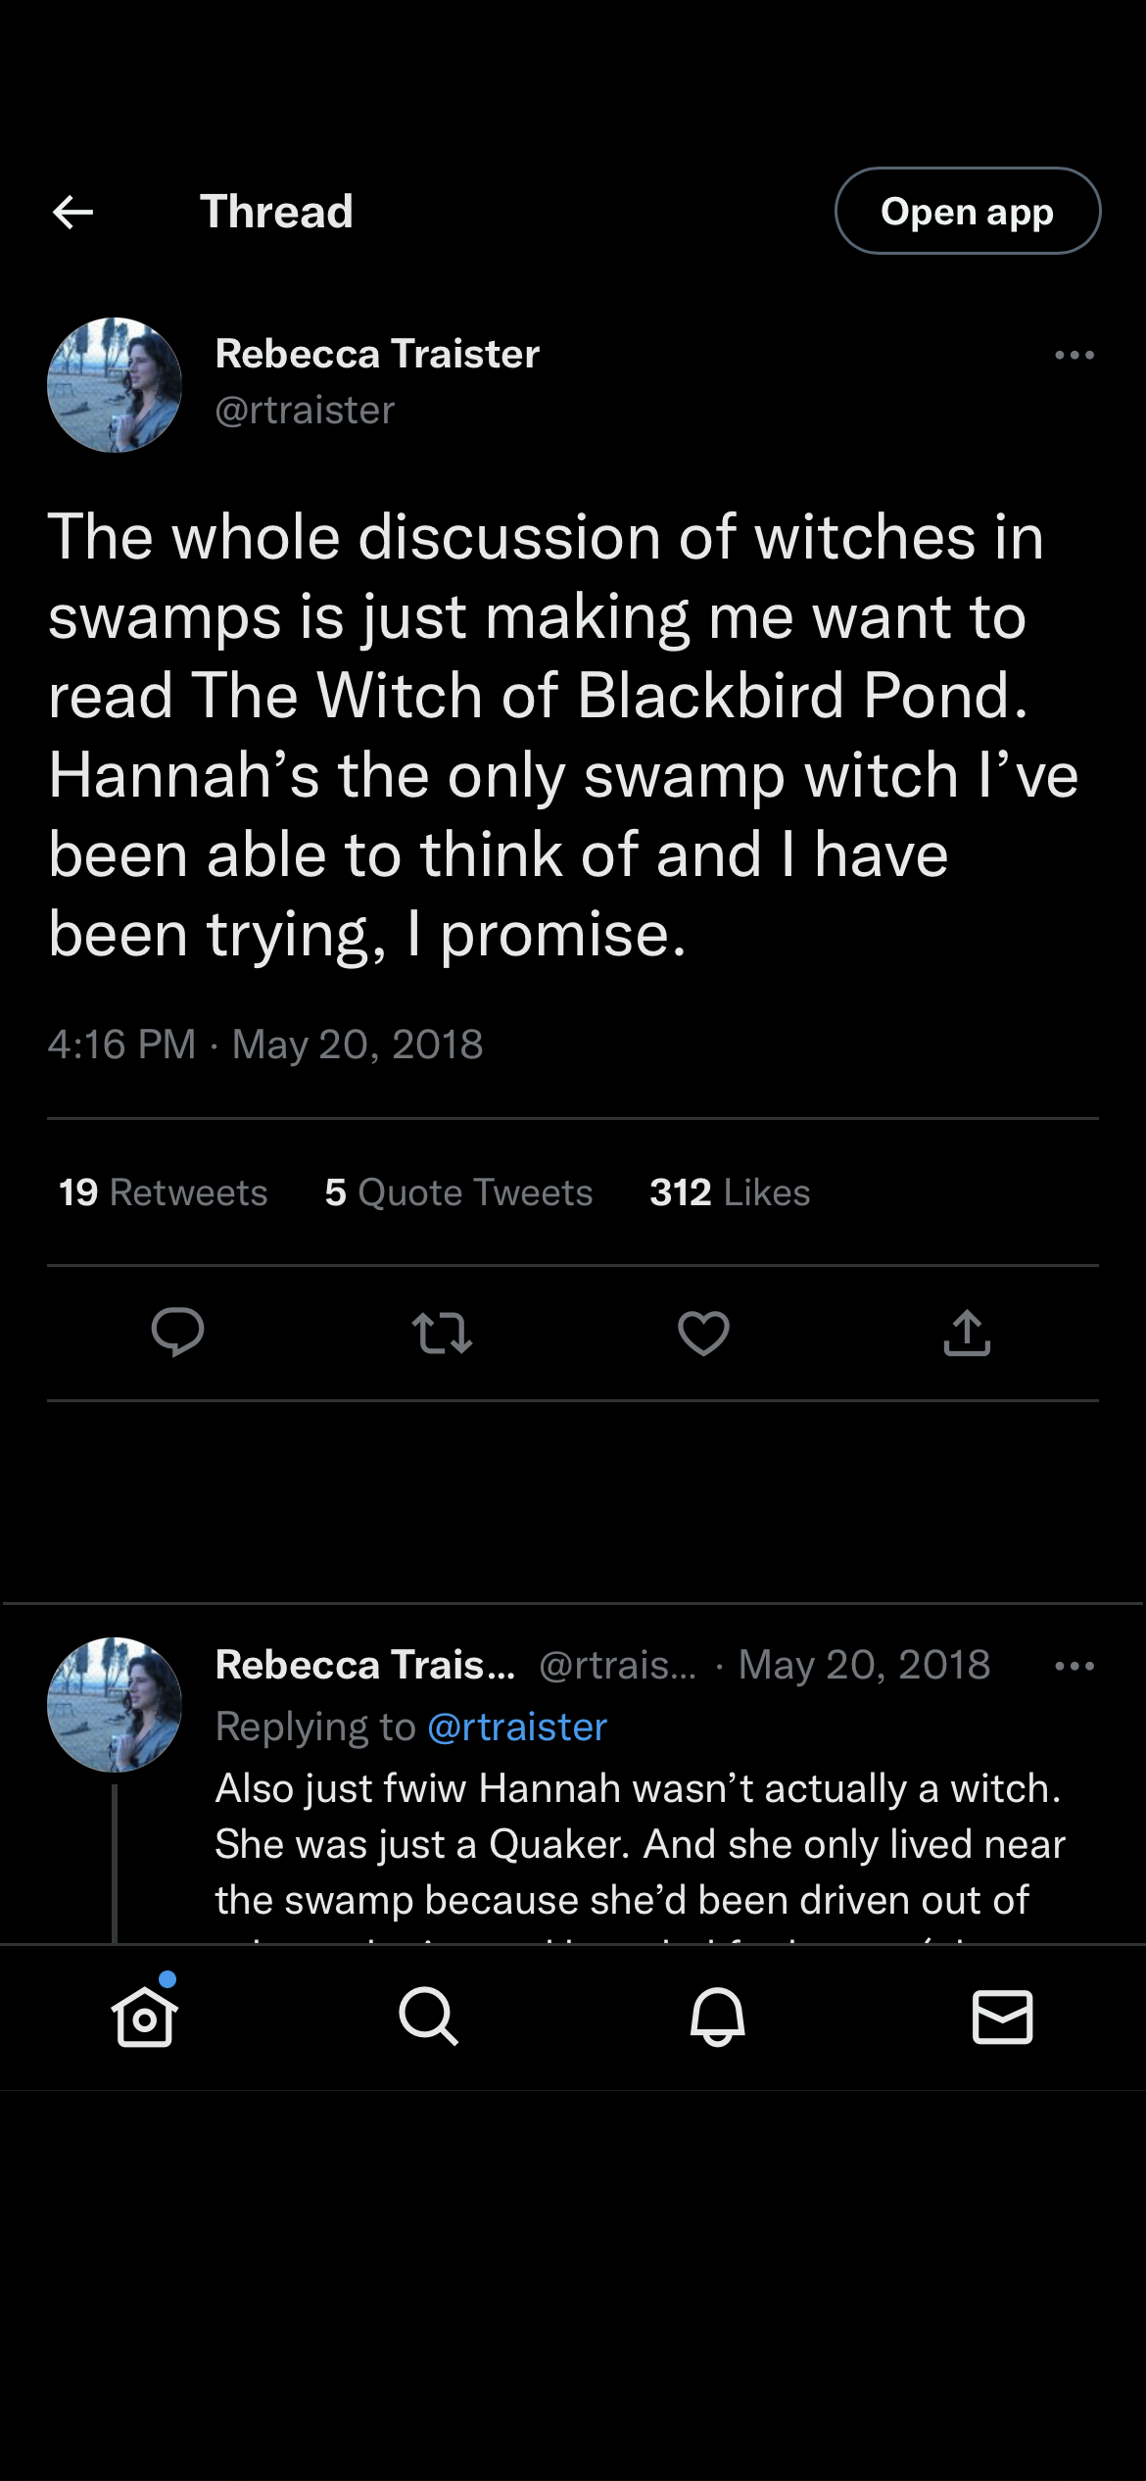
Task: Open more options on the reply tweet
Action: [x=1074, y=1666]
